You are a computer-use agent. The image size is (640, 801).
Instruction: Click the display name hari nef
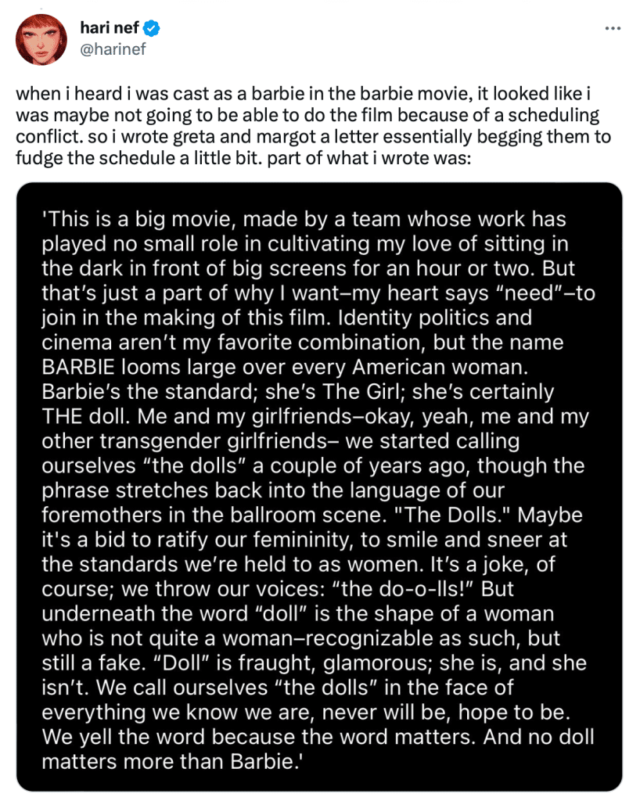(109, 30)
